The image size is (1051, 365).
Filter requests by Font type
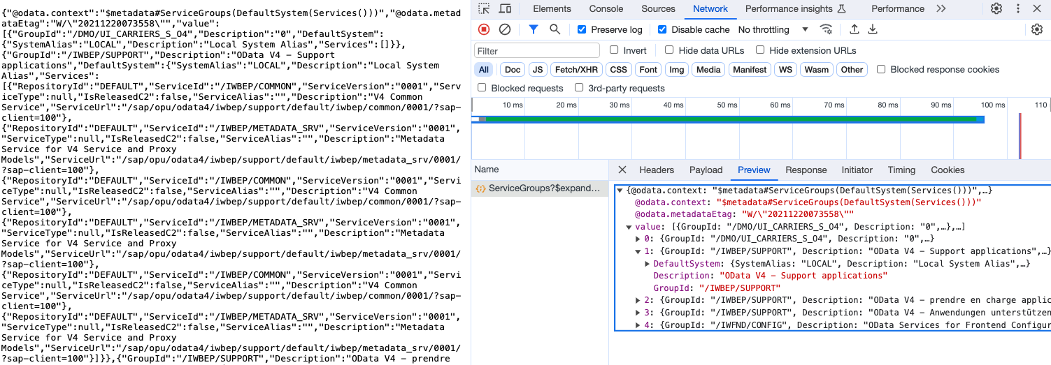coord(648,69)
